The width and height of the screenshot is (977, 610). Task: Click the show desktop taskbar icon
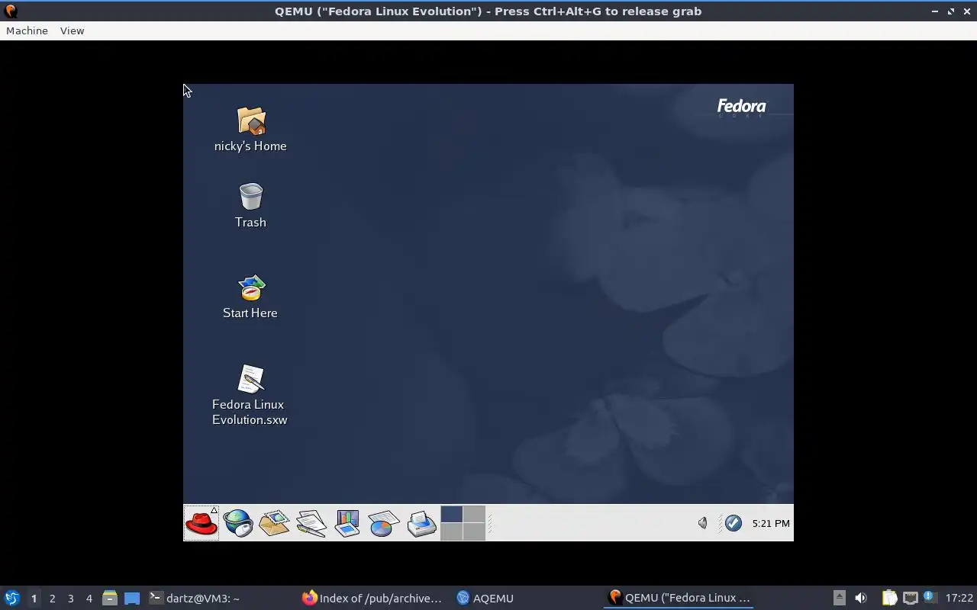[x=132, y=598]
